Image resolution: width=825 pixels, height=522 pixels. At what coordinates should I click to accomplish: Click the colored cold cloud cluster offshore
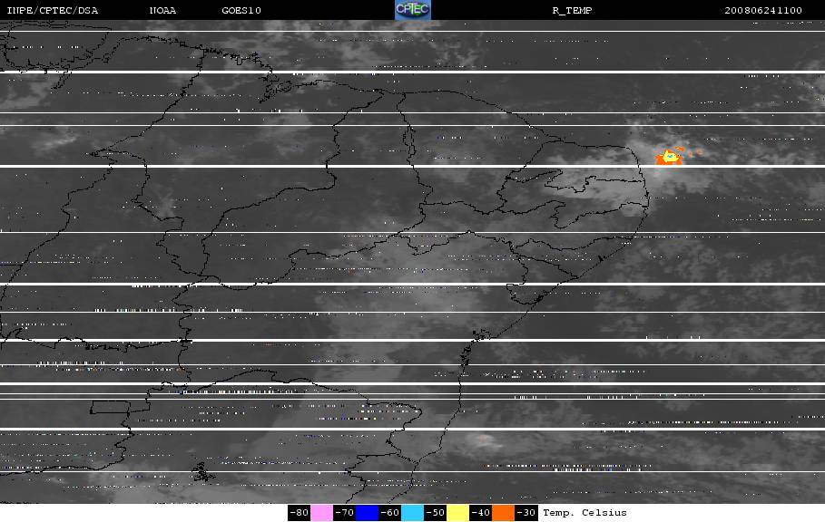click(670, 158)
